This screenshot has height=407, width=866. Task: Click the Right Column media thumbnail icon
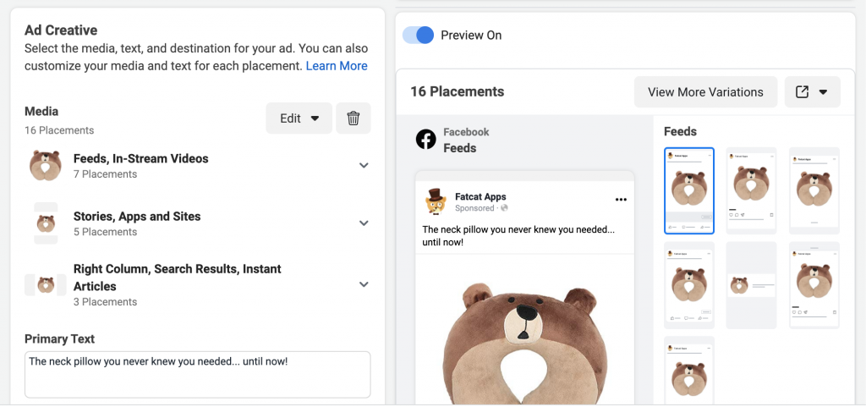46,285
